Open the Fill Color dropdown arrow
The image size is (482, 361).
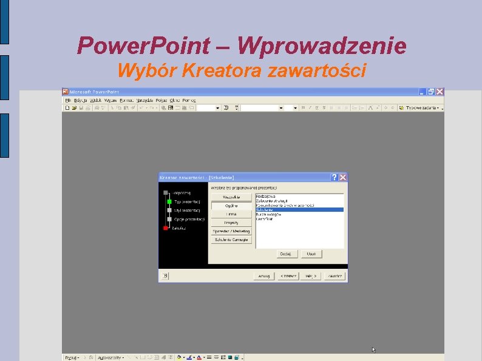(183, 357)
